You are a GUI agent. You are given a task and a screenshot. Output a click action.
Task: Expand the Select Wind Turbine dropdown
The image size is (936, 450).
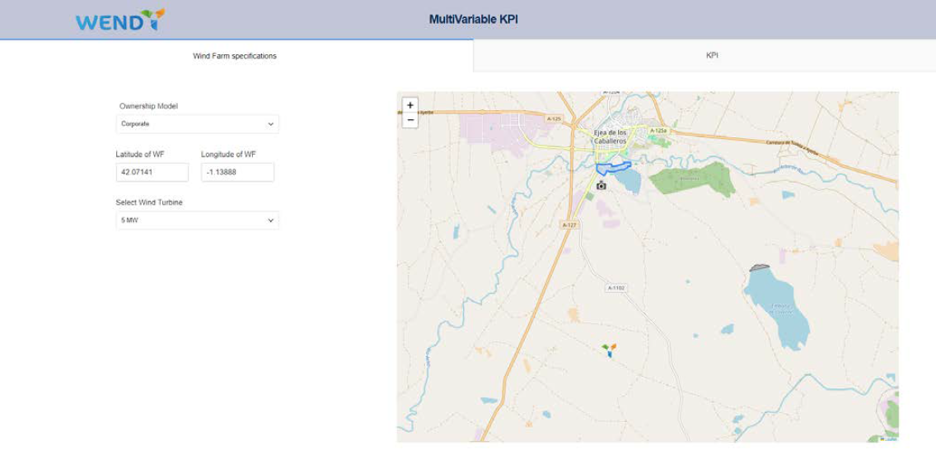[x=197, y=220]
